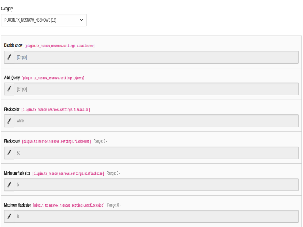This screenshot has width=303, height=227.
Task: Click the 'Minimum flack size' setting label
Action: coord(17,173)
